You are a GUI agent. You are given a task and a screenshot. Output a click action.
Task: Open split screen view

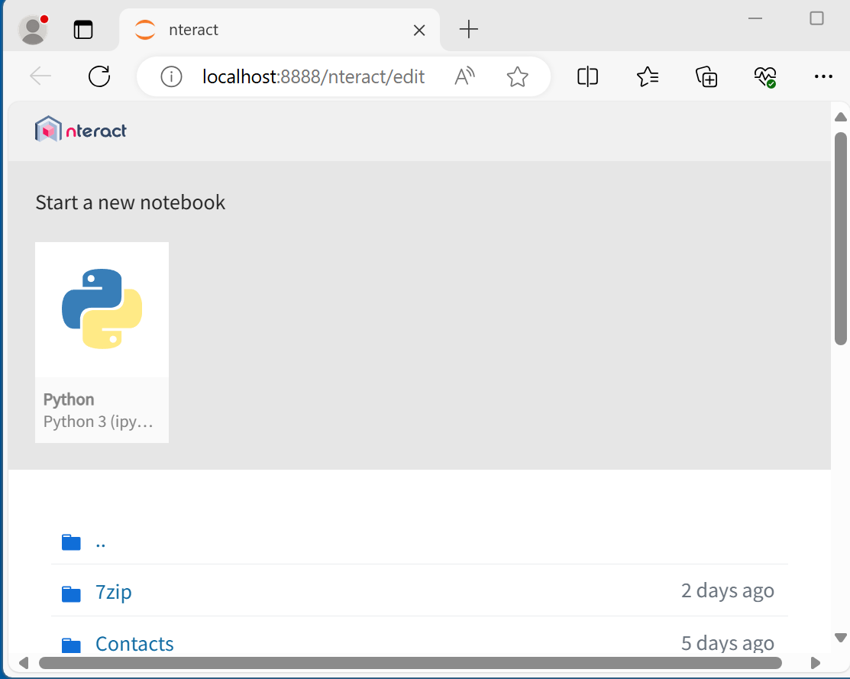587,77
